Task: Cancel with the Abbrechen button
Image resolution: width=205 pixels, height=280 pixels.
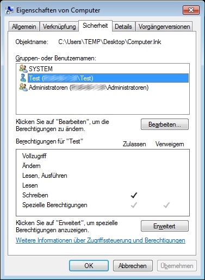Action: coord(133,266)
